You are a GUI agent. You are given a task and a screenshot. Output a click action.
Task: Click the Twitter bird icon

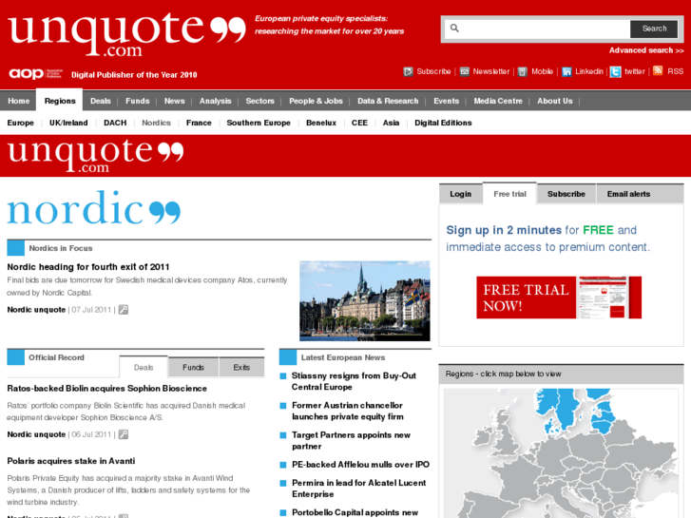click(615, 71)
